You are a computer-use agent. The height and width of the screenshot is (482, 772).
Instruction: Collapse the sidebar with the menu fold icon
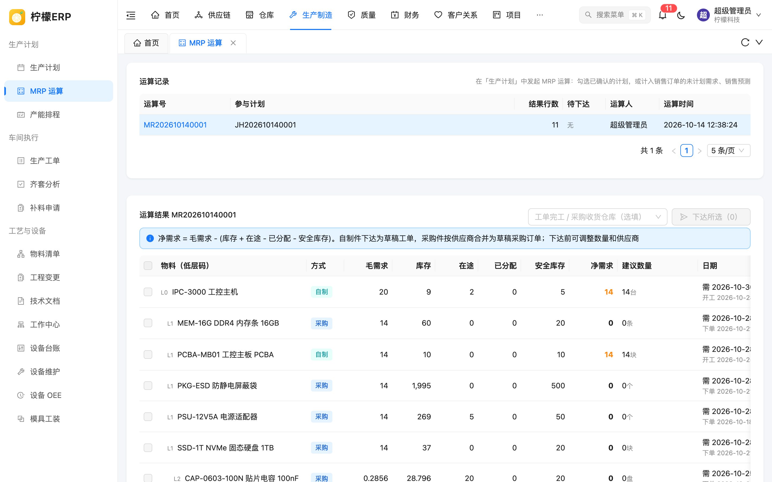(131, 15)
